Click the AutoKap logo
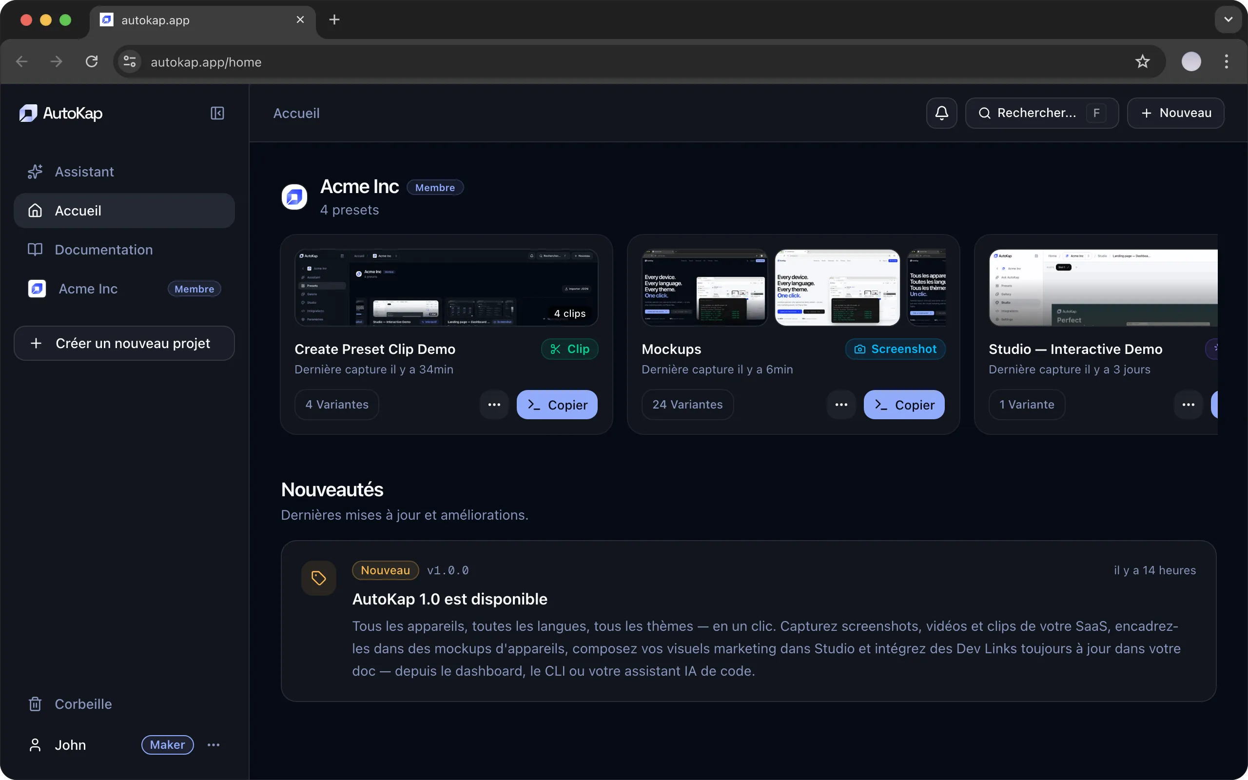 point(60,113)
